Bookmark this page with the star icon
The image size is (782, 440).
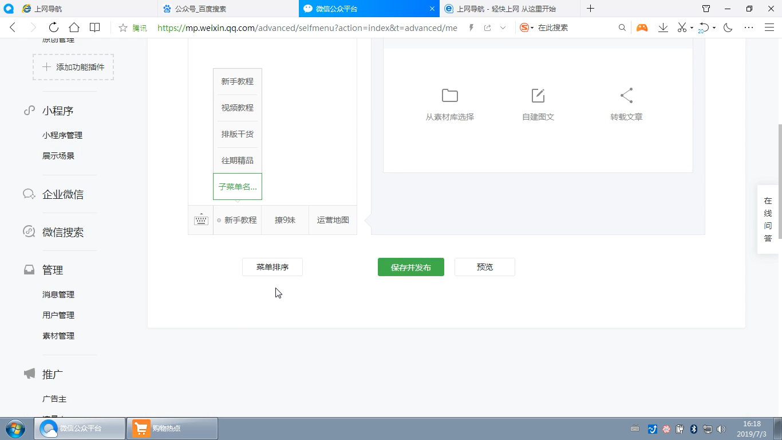click(123, 27)
